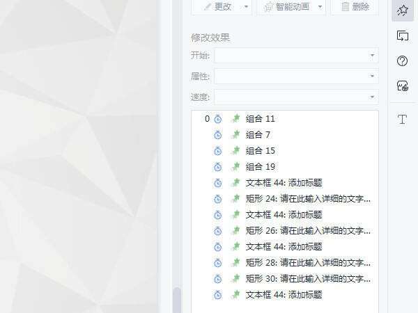Click the 删除 (Delete) button

(x=355, y=7)
